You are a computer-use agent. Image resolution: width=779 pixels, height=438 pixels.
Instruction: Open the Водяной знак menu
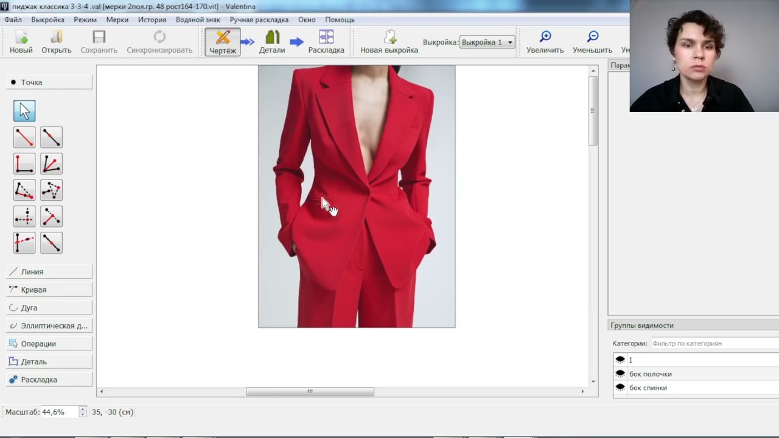click(198, 19)
